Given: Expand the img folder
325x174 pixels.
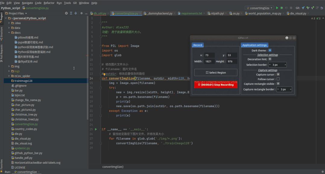Looking at the screenshot, I should 9,66.
